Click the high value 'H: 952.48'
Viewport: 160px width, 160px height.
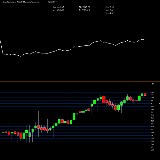[84, 7]
